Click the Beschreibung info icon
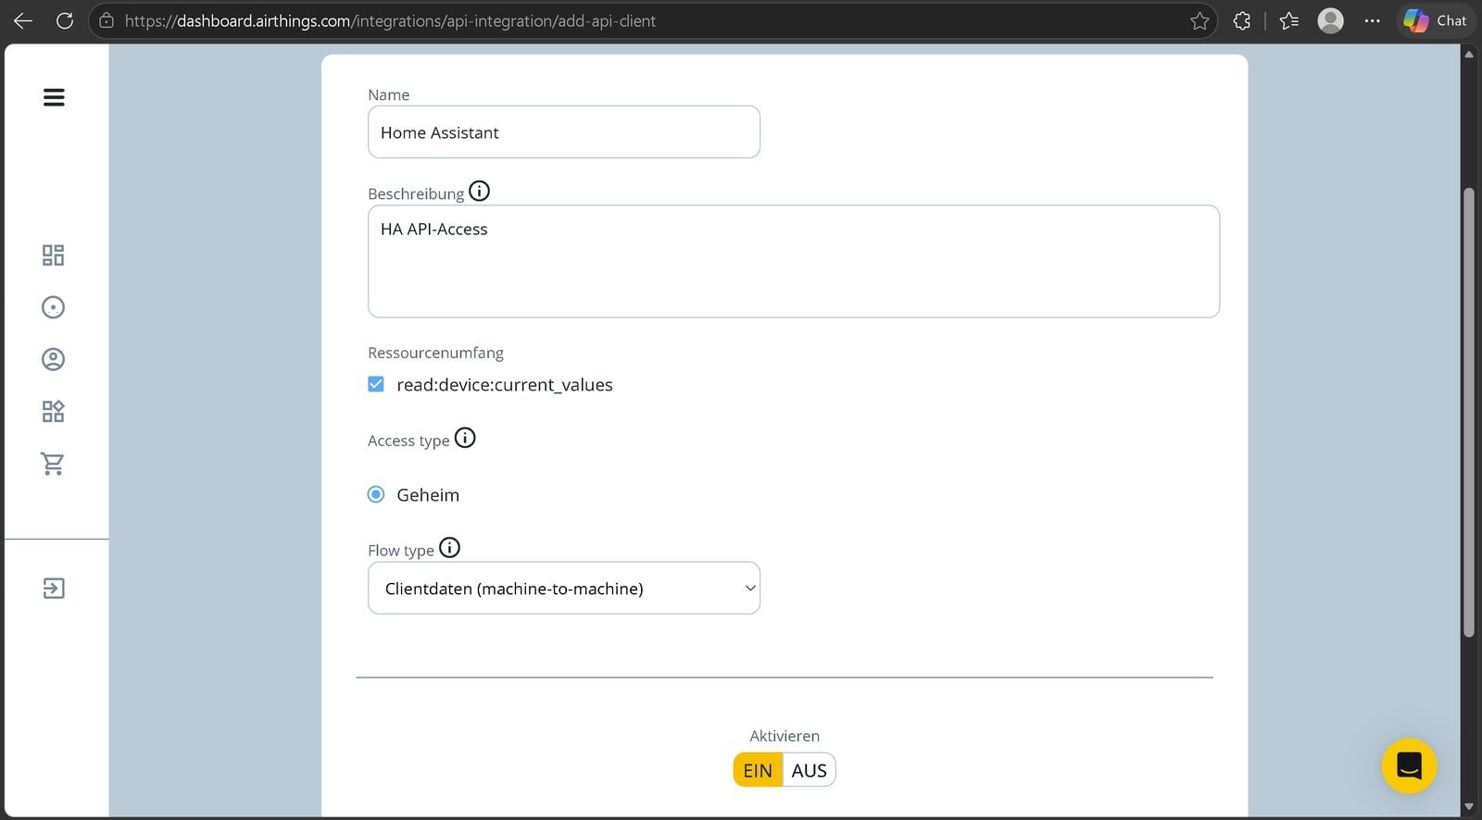The height and width of the screenshot is (820, 1482). pos(479,192)
